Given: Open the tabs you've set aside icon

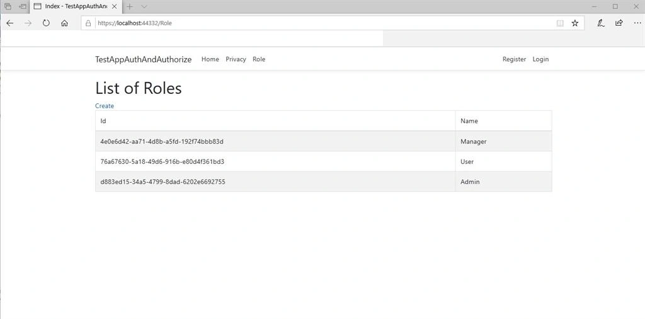Looking at the screenshot, I should [x=8, y=6].
